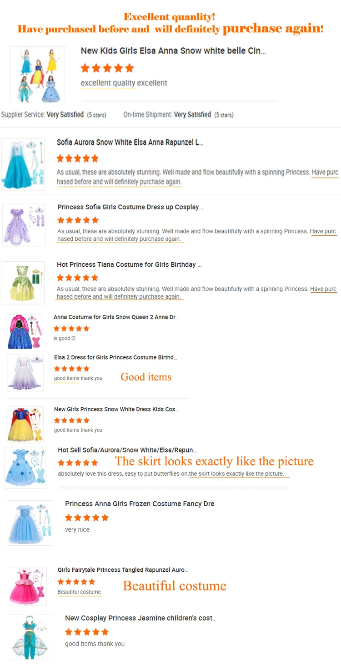Open 'Sofia Aurora Snow White Elsa Anna Rapunzel' title

(x=130, y=142)
